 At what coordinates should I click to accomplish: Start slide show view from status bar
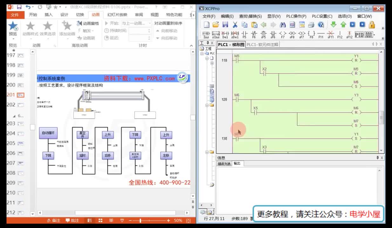pyautogui.click(x=122, y=220)
